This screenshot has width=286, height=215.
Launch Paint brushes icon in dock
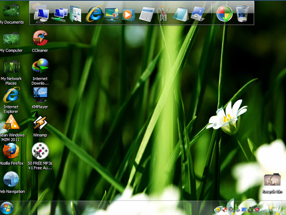tap(164, 13)
